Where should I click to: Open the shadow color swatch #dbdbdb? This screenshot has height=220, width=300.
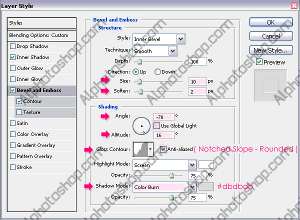point(206,186)
